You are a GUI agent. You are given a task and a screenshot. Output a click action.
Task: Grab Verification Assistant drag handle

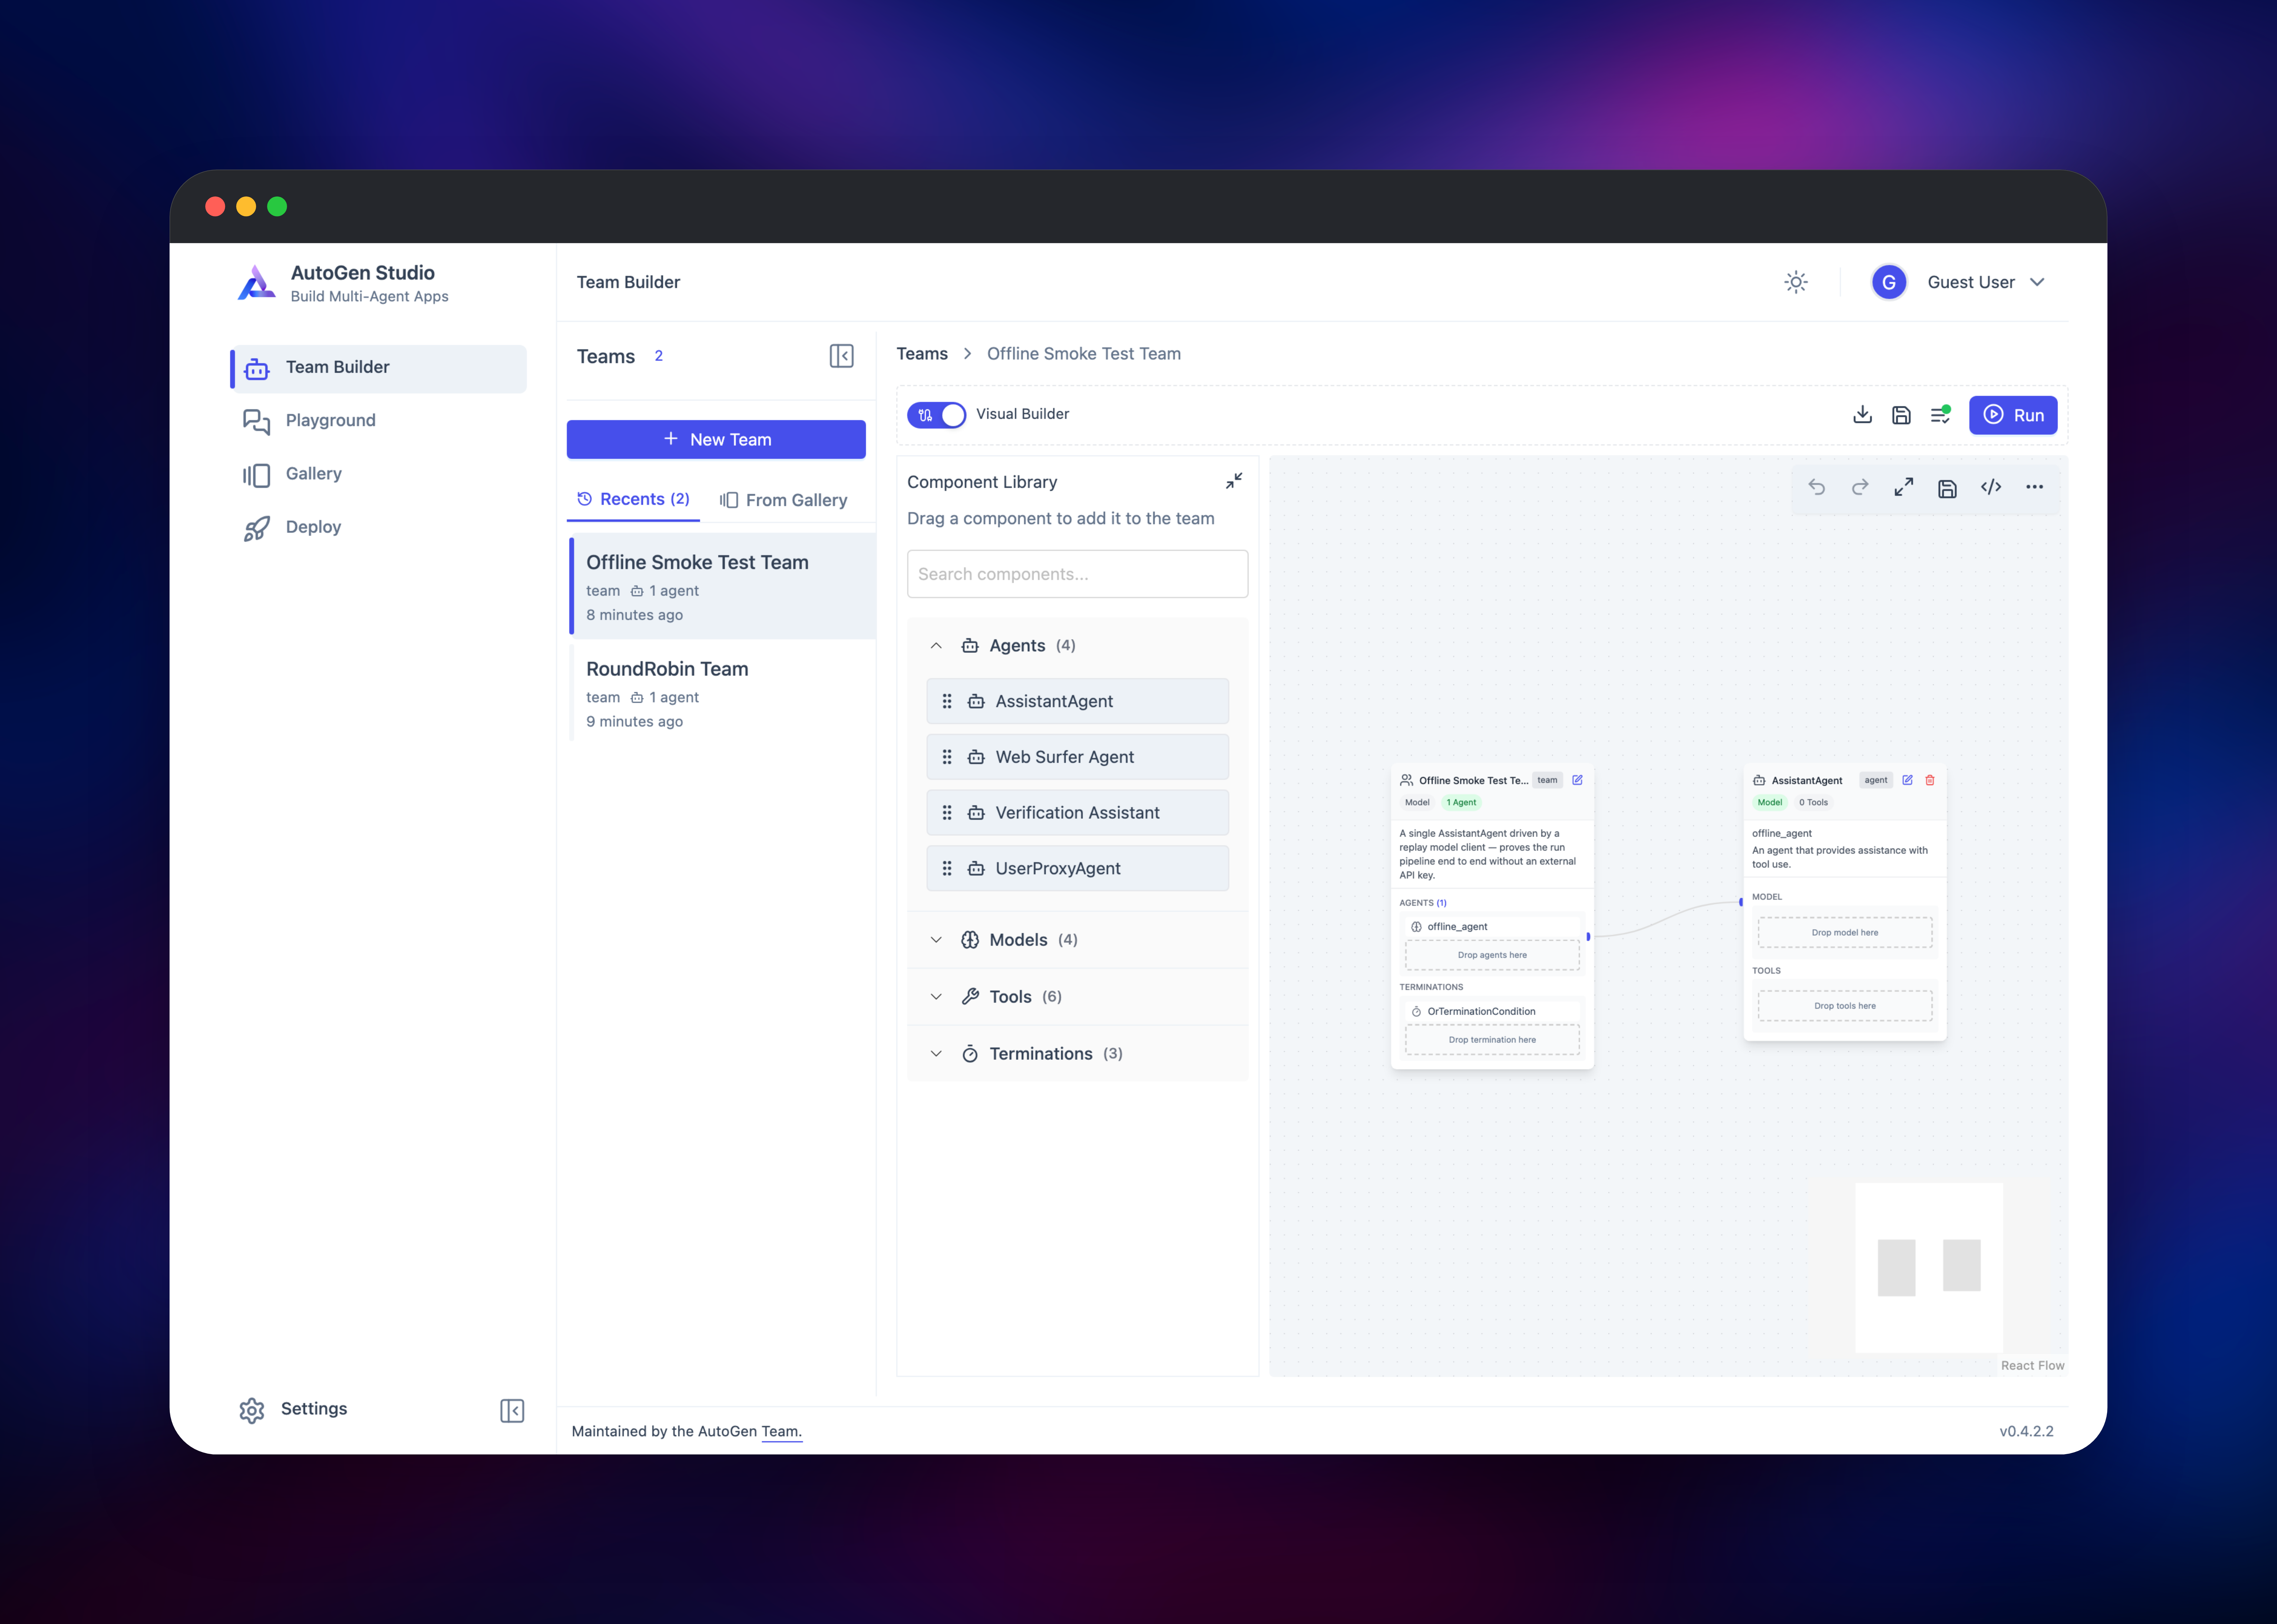coord(947,813)
